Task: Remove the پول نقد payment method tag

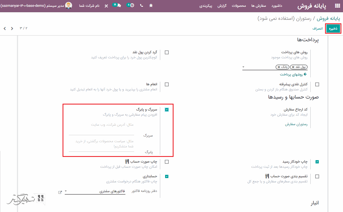Action: tap(293, 67)
